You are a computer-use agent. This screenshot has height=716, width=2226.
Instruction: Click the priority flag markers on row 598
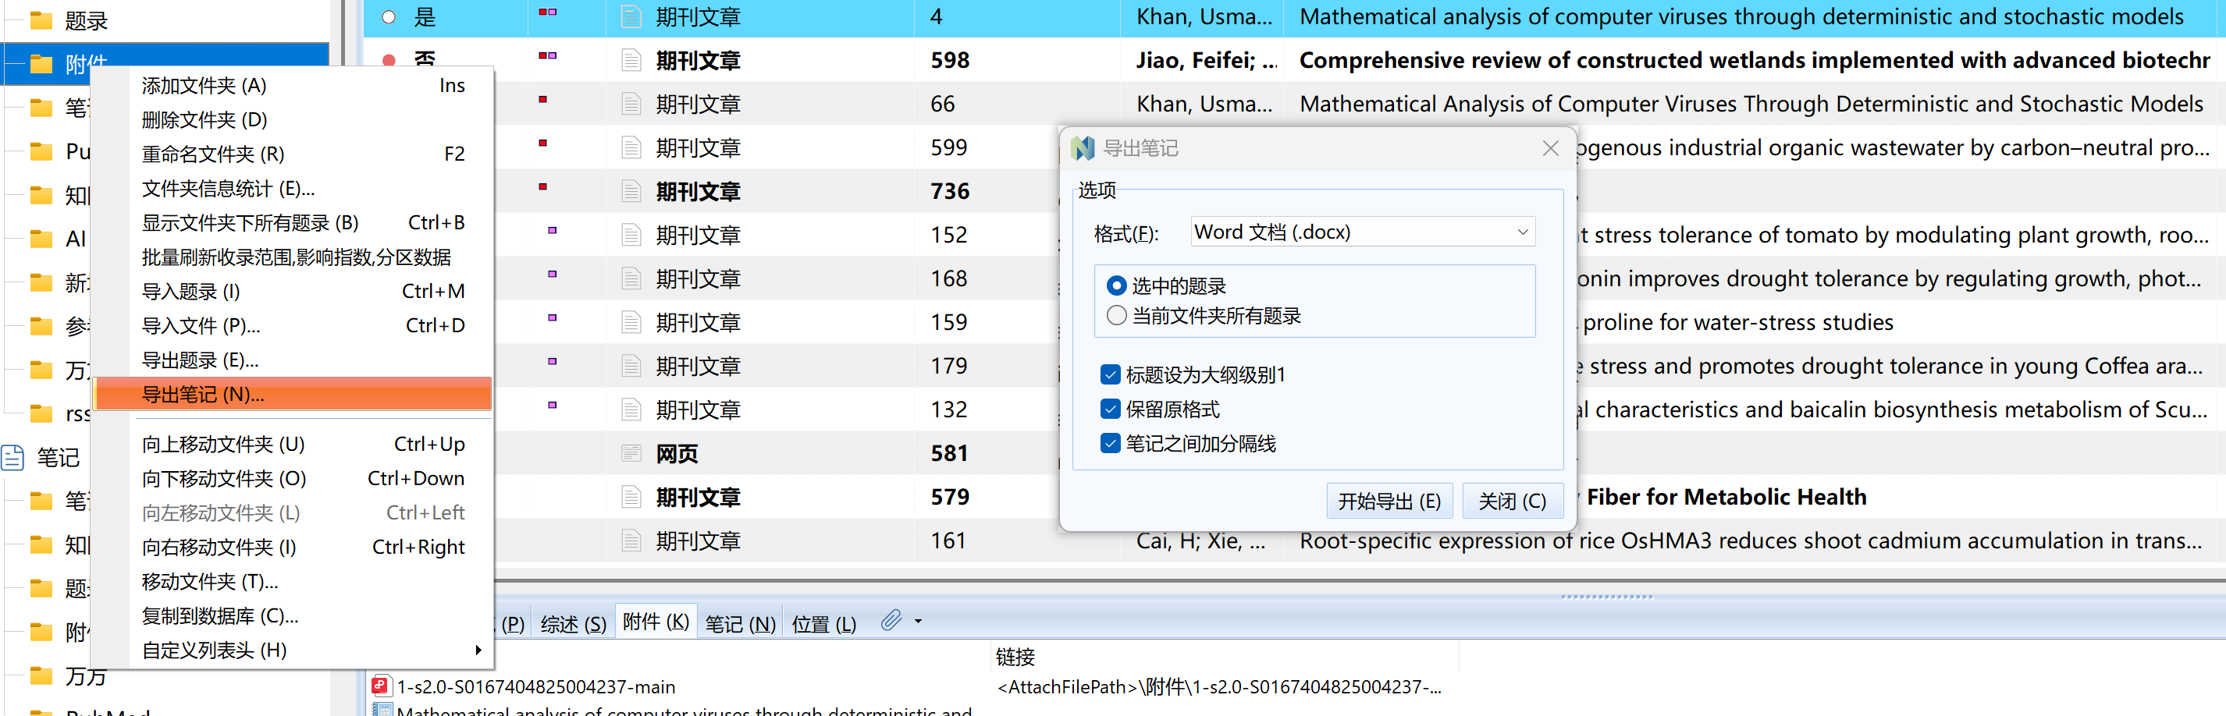coord(547,56)
